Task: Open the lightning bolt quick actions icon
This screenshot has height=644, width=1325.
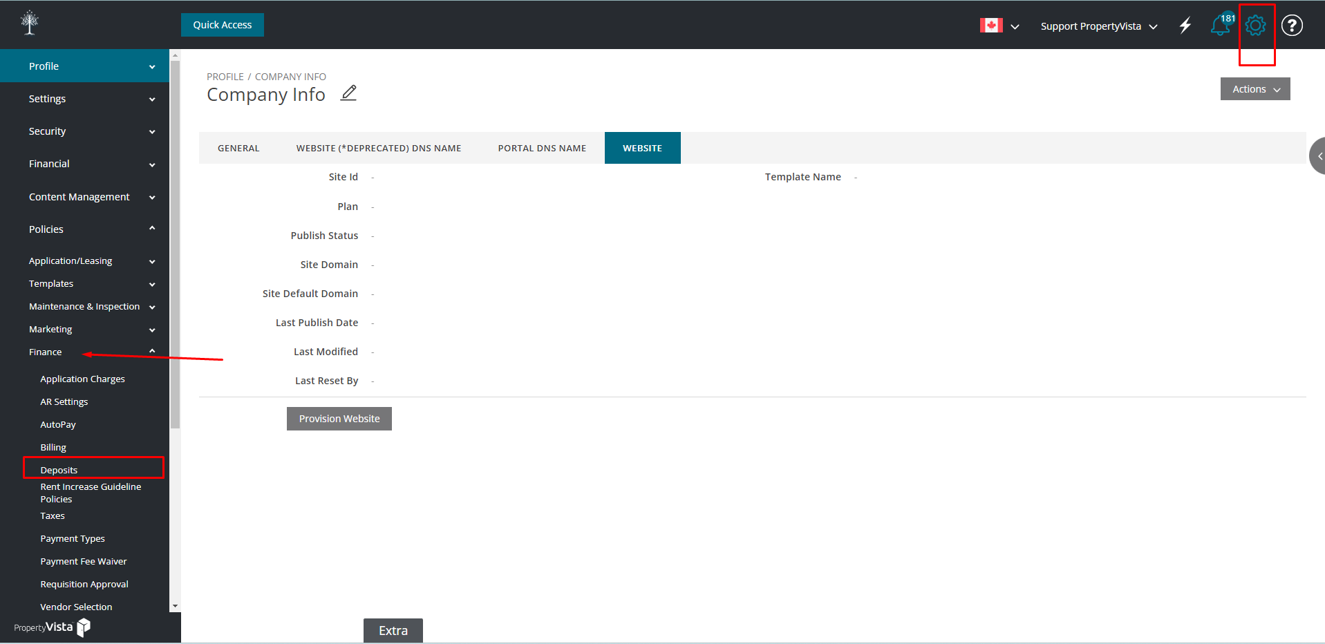Action: pos(1185,26)
